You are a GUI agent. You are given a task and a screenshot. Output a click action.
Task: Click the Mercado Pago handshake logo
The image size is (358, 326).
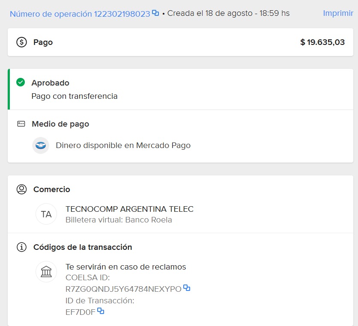(41, 145)
